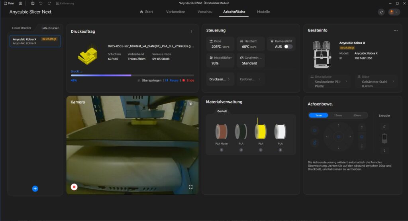
Task: Stop camera recording with red button
Action: (x=74, y=187)
